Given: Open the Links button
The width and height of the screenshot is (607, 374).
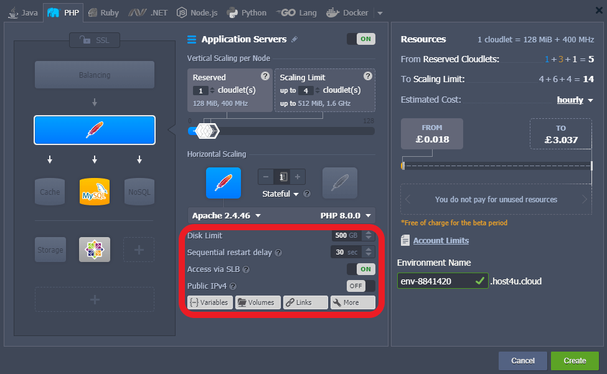Looking at the screenshot, I should (306, 302).
